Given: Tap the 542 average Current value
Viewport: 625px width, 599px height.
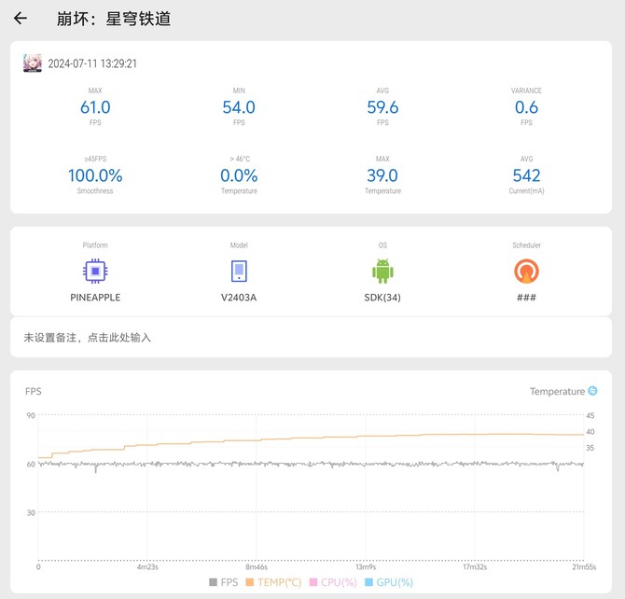Looking at the screenshot, I should (526, 175).
